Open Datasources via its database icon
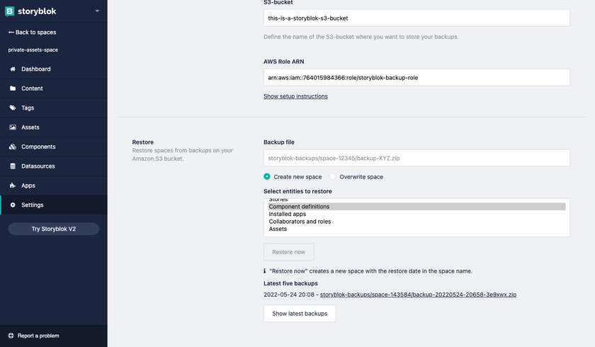 point(13,166)
